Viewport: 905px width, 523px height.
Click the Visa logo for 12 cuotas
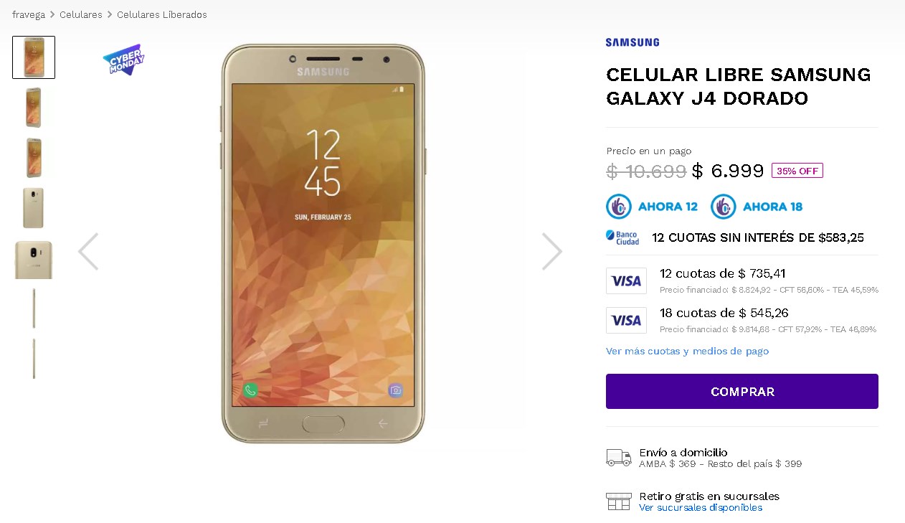click(x=626, y=281)
